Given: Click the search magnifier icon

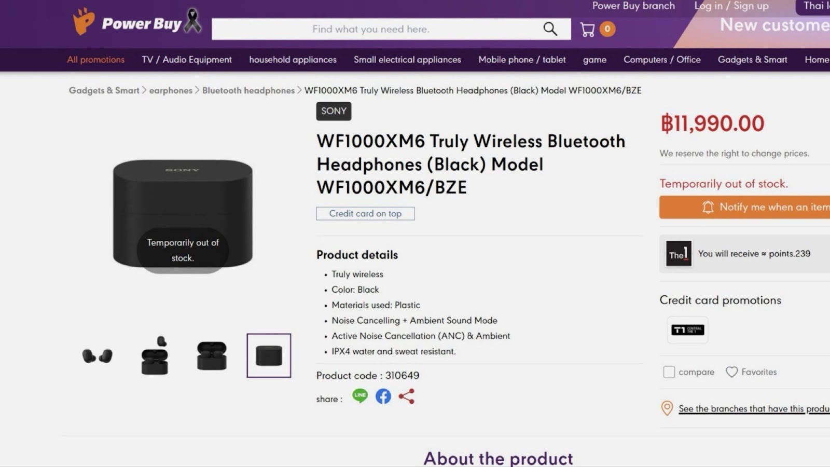Looking at the screenshot, I should pyautogui.click(x=550, y=29).
